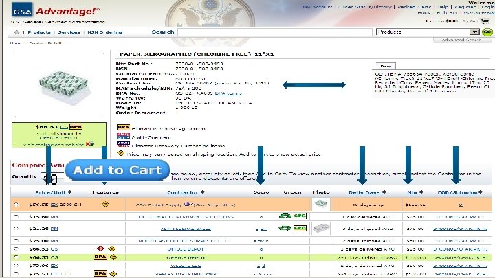Click the yellow diamond icon in the $75.53 row
This screenshot has height=278, width=495.
point(113,274)
